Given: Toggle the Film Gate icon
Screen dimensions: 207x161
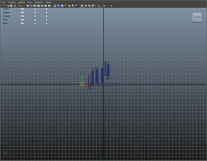Looking at the screenshot, I should click(x=31, y=6).
